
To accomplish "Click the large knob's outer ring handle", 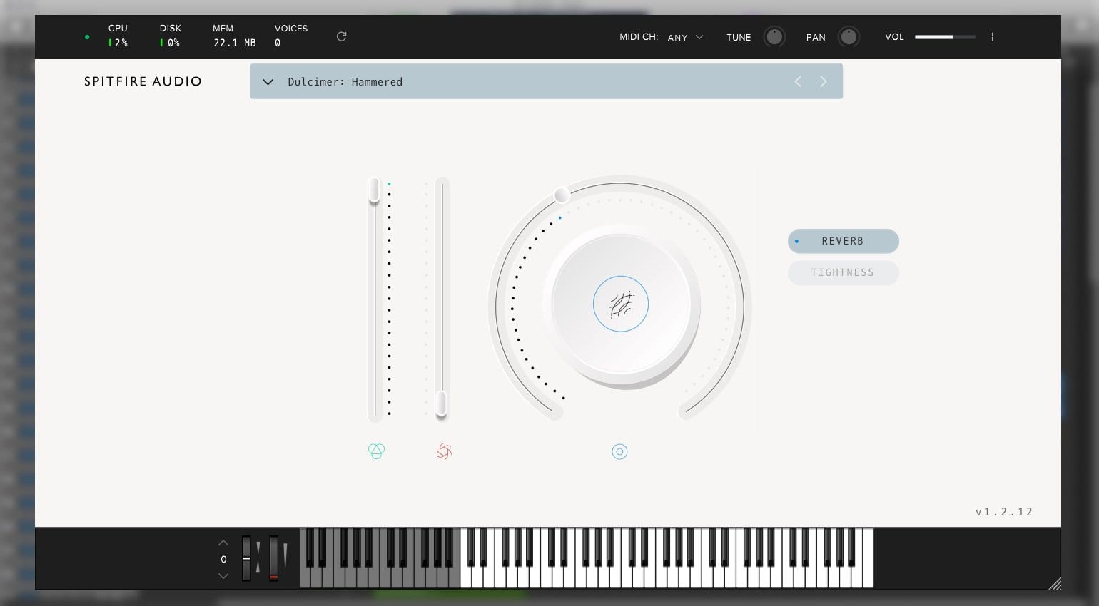I will point(562,195).
